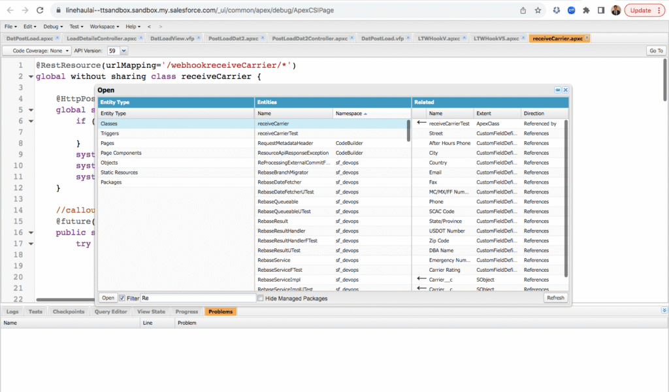Open the Code Coverage dropdown
Viewport: 669px width, 392px height.
(x=37, y=51)
